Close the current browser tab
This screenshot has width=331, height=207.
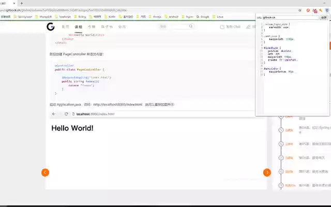click(x=14, y=4)
